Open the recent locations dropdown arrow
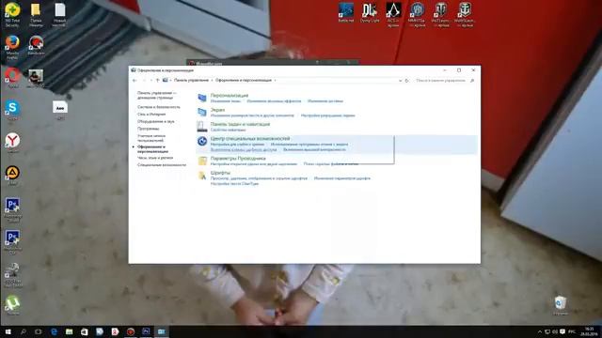Viewport: 602px width, 338px height. tap(151, 81)
